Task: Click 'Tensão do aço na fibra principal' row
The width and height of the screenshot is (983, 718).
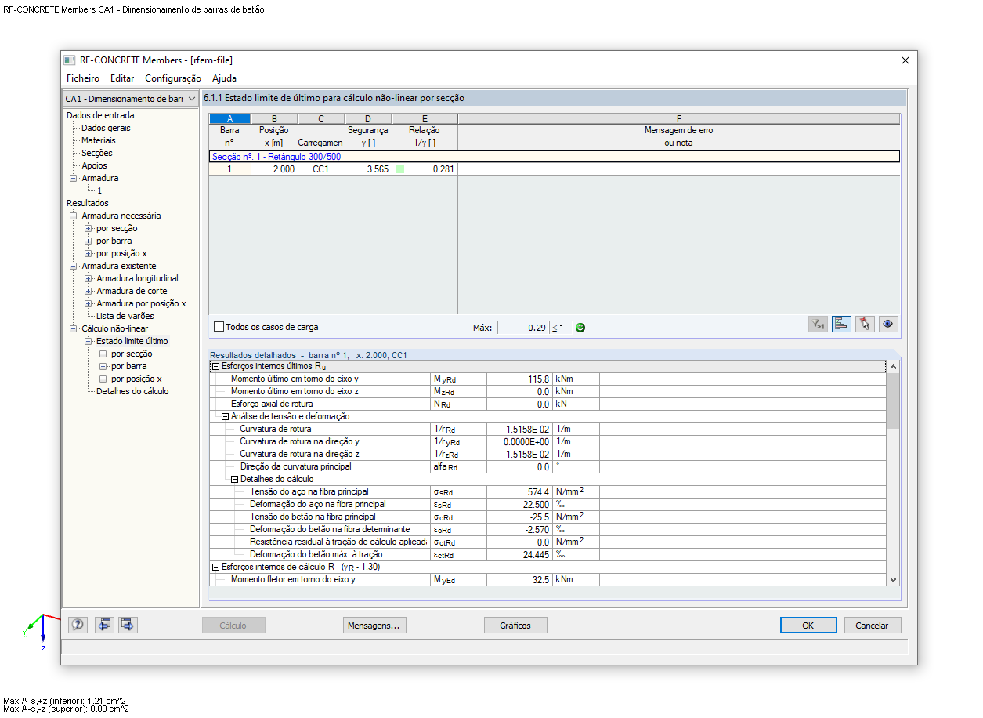Action: click(548, 491)
